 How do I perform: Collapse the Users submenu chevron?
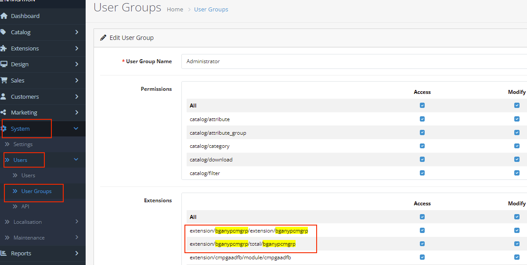tap(76, 160)
